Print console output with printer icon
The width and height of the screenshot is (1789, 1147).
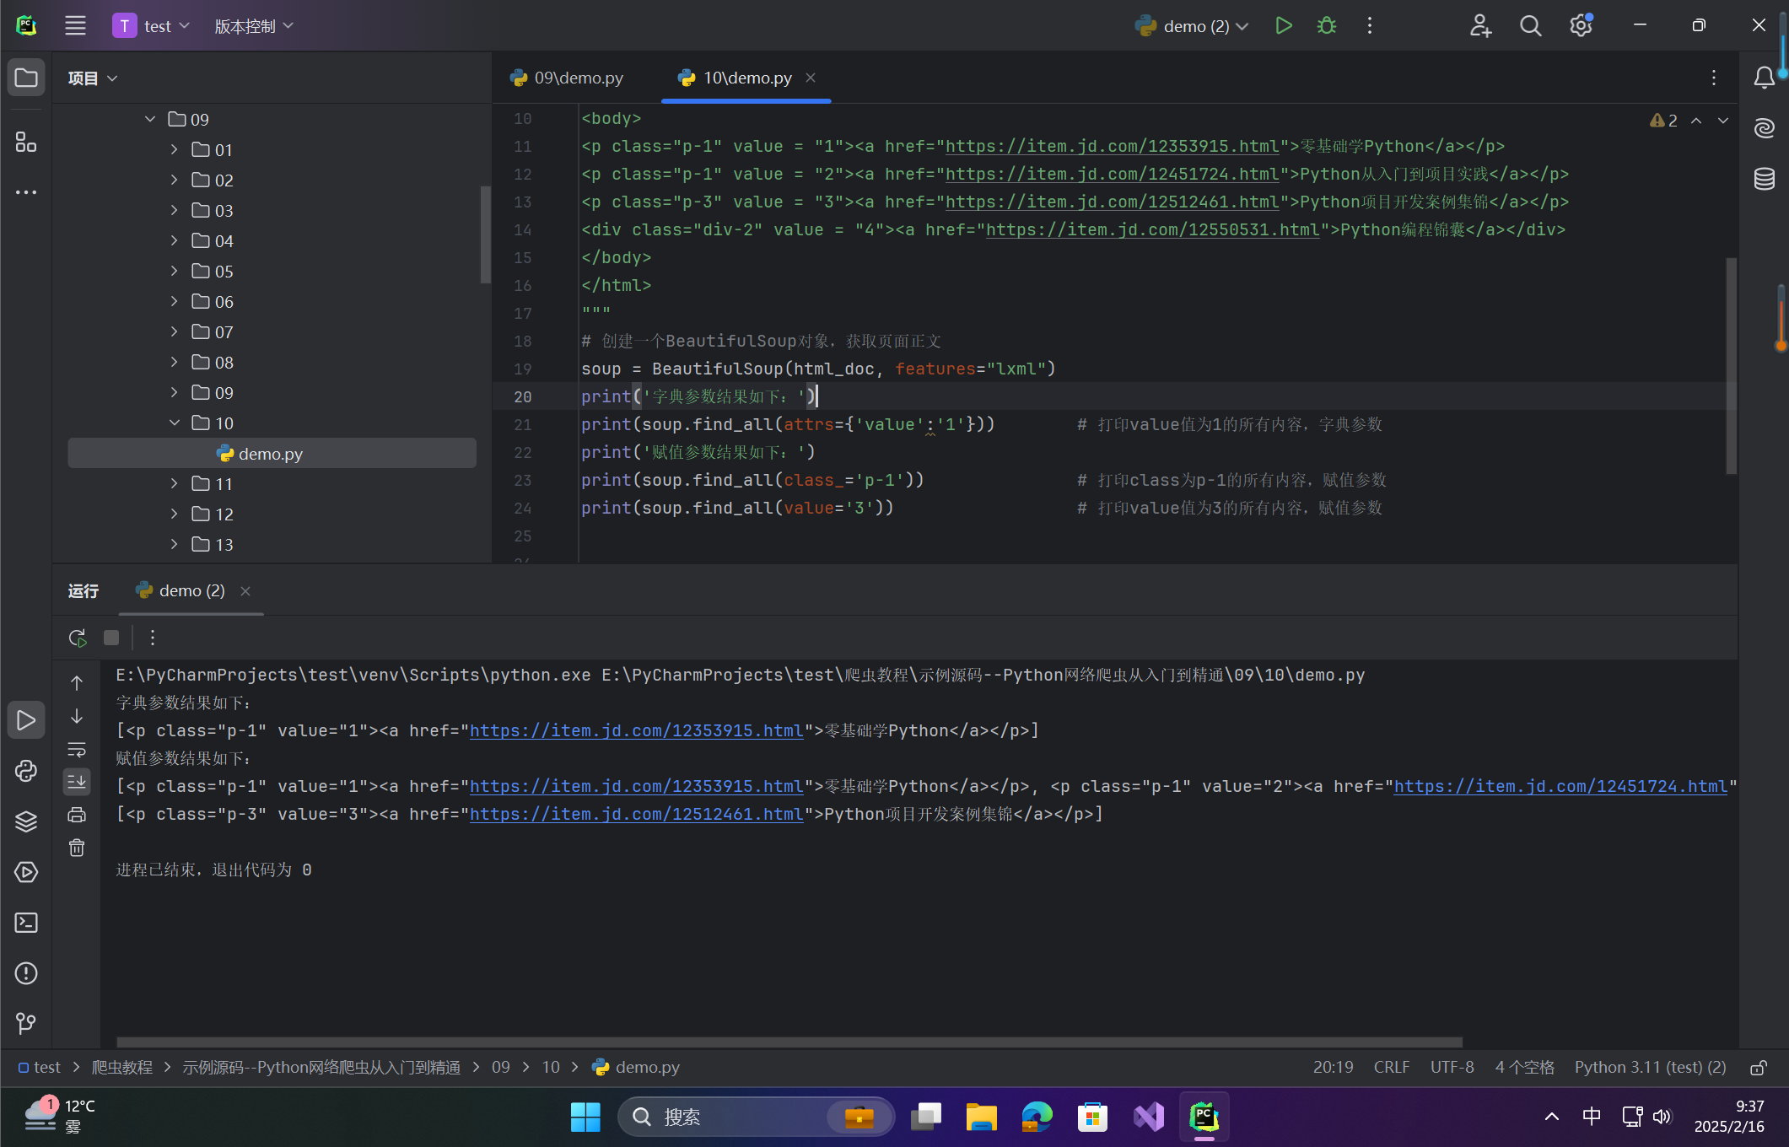coord(77,814)
